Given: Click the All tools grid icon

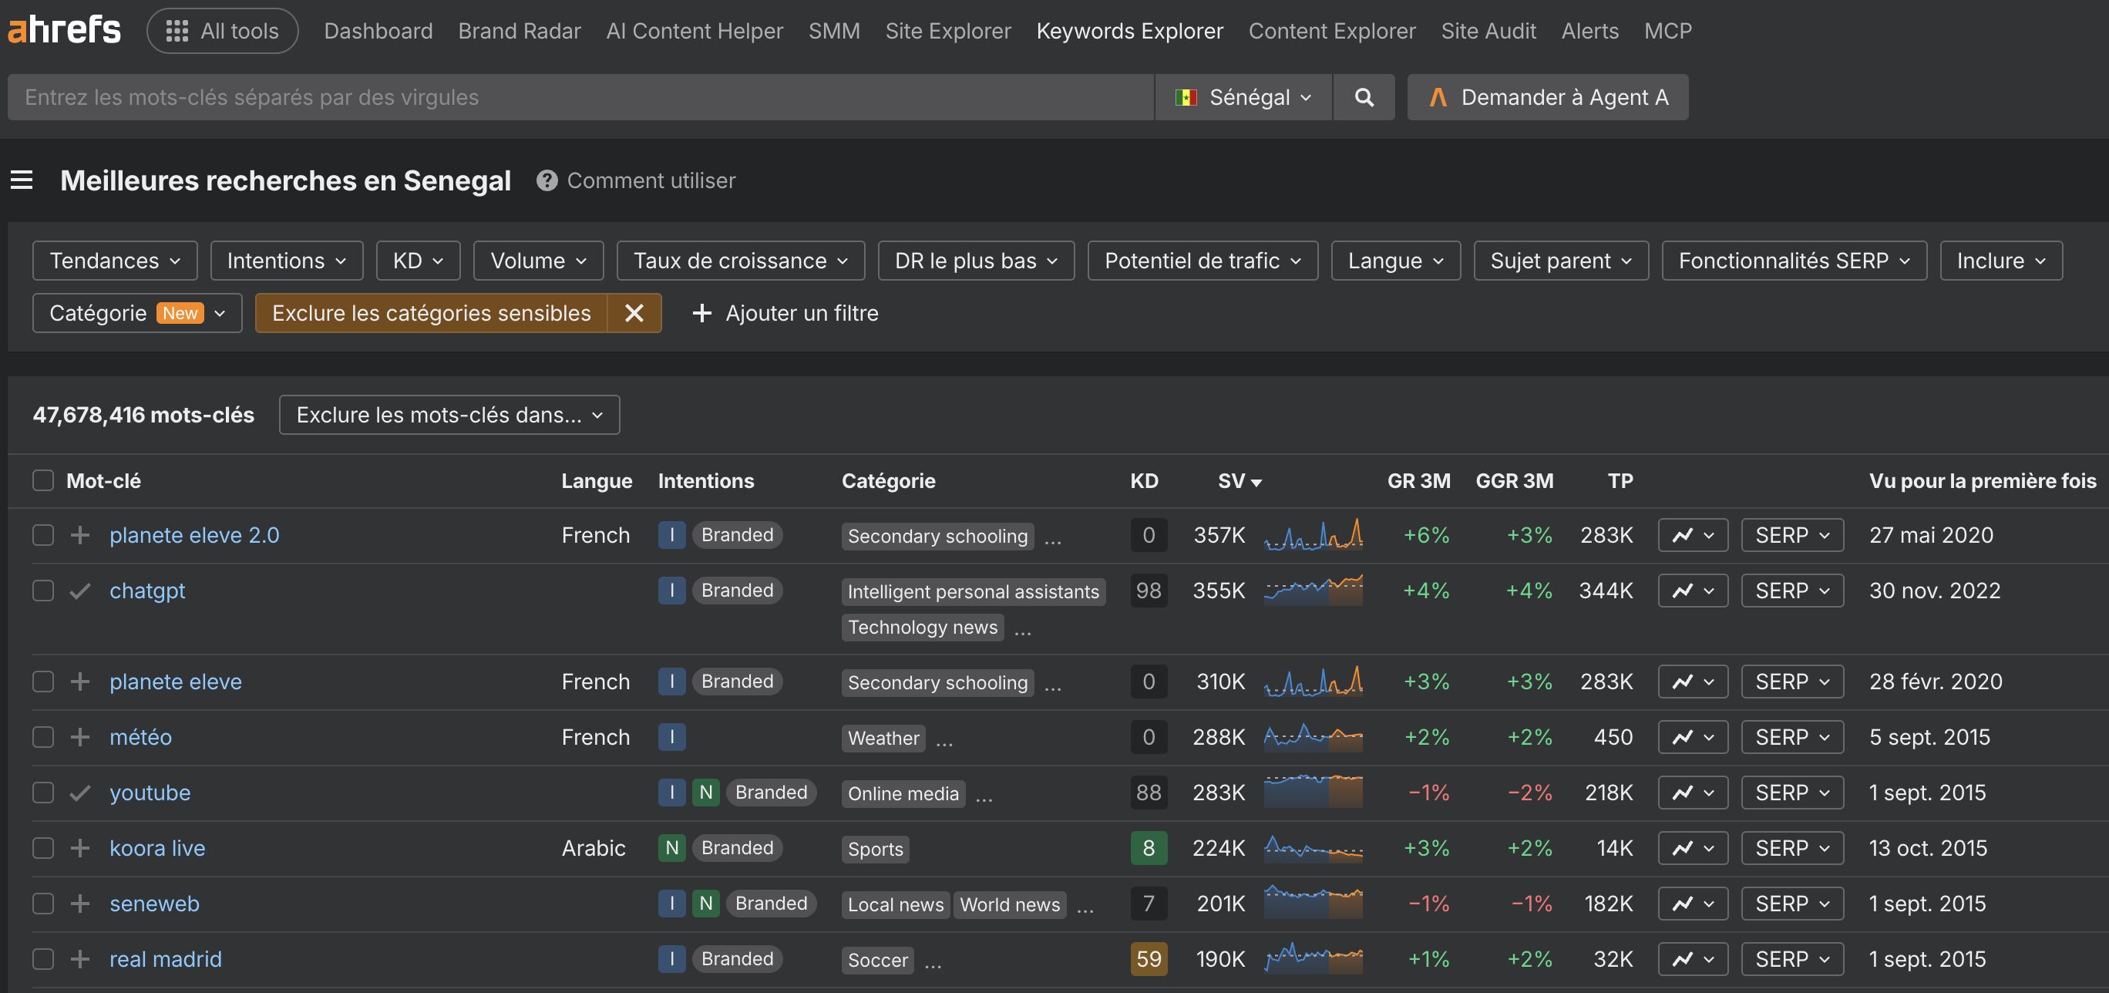Looking at the screenshot, I should (x=177, y=31).
